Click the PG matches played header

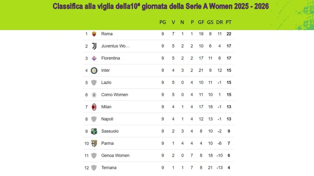[162, 22]
